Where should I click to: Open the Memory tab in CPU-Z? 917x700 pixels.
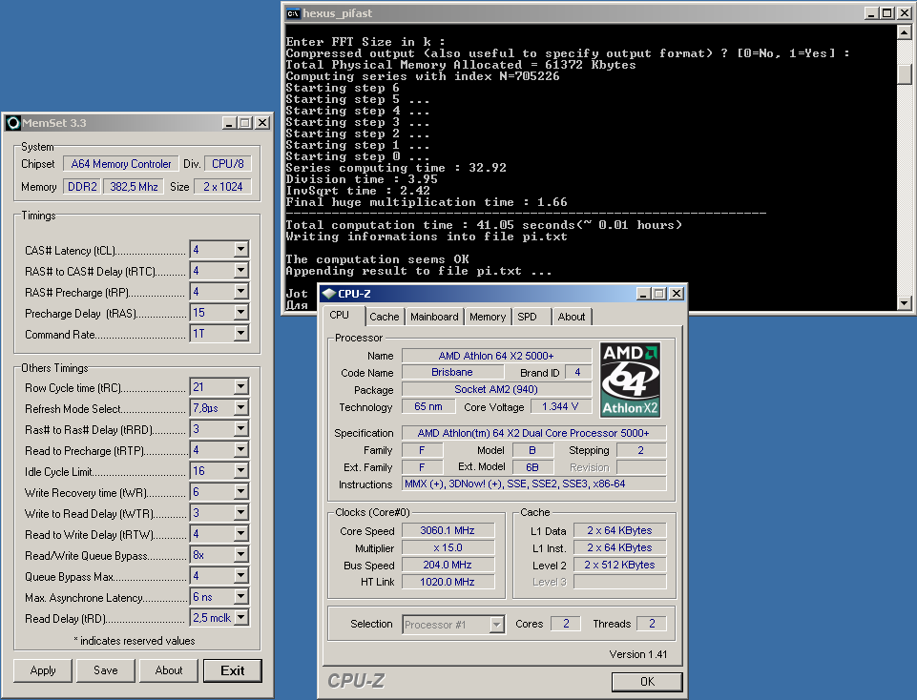[488, 317]
